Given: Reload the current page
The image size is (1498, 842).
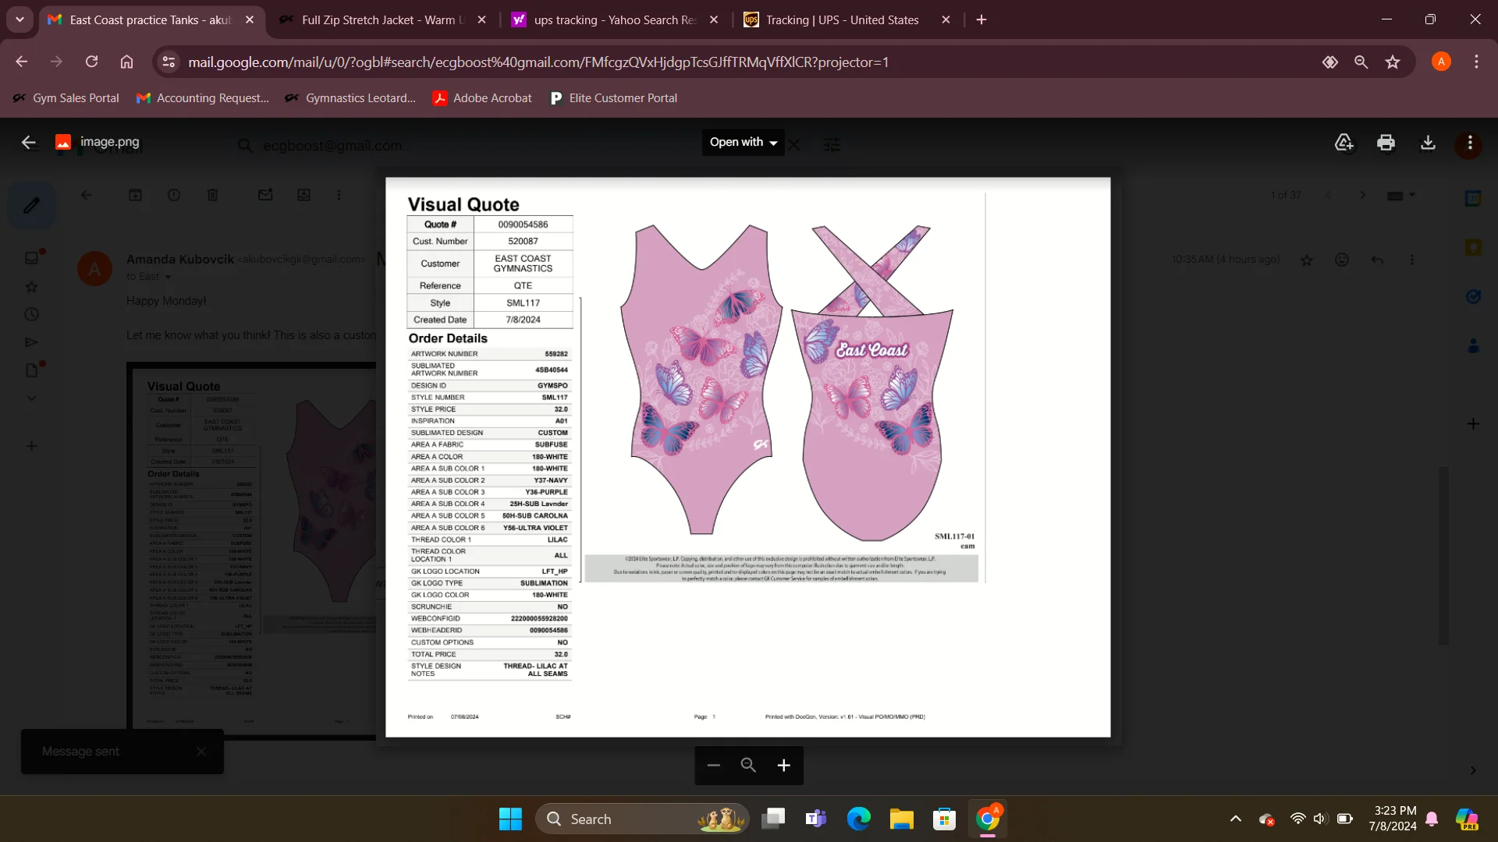Looking at the screenshot, I should [x=92, y=62].
